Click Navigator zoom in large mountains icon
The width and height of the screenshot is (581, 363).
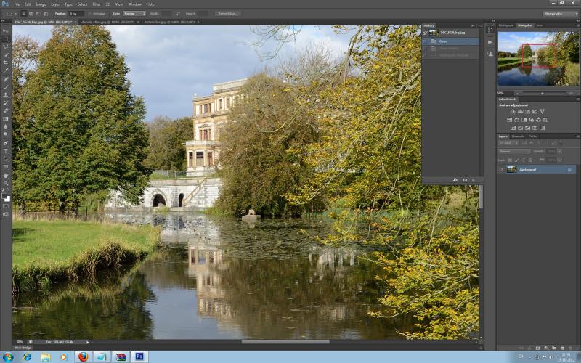572,94
